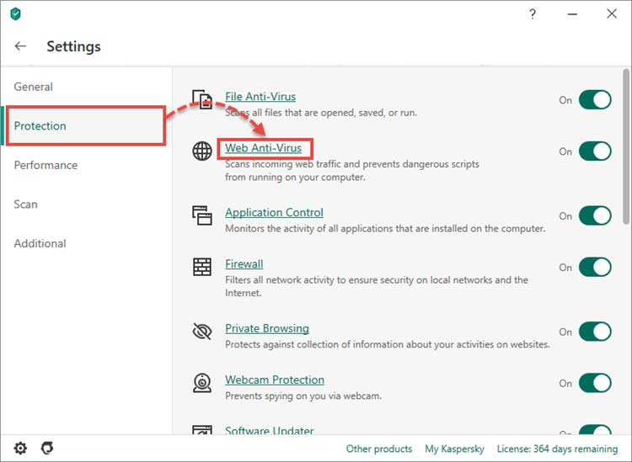
Task: Click the Firewall brick wall icon
Action: 202,267
